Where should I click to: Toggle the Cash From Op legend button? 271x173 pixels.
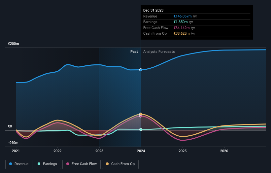[x=120, y=164]
